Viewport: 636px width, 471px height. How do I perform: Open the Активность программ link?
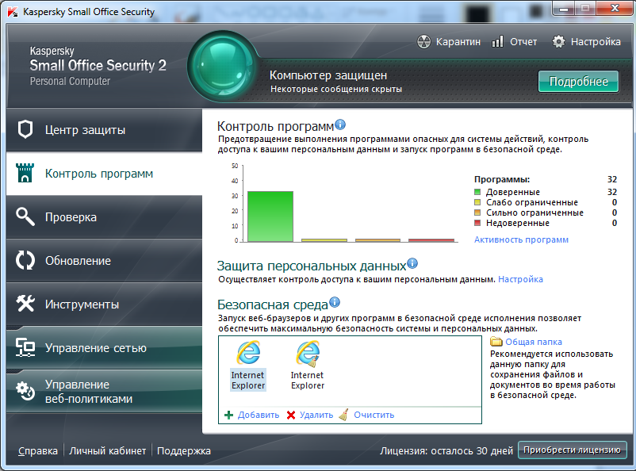coord(521,239)
